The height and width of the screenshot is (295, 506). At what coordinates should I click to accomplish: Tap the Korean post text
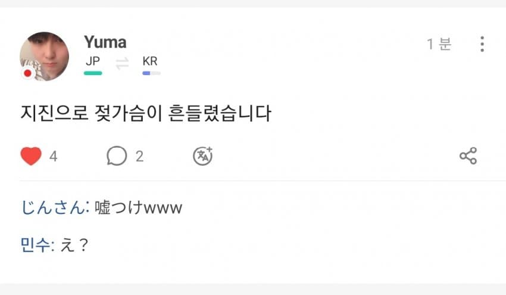pyautogui.click(x=145, y=113)
